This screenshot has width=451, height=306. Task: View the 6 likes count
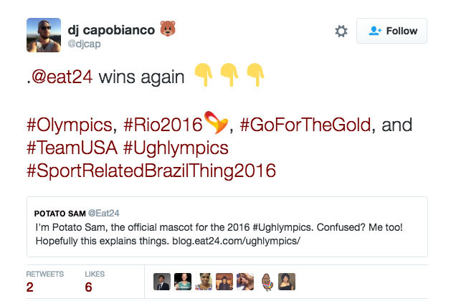(x=89, y=287)
